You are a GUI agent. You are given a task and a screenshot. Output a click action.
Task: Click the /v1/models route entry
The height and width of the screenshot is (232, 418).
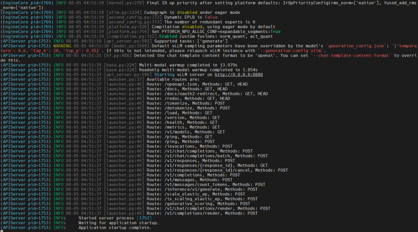point(113,132)
